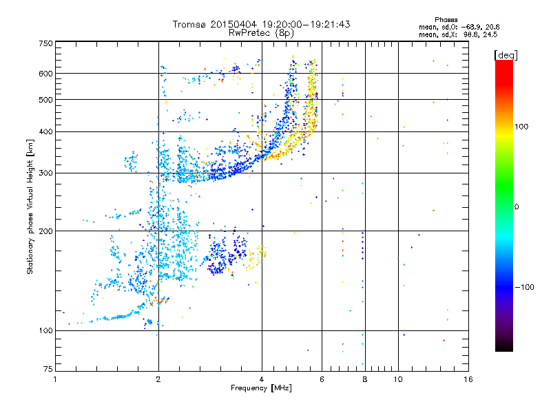Viewport: 551px width, 413px height.
Task: Click the x-axis '2' tick label
Action: (158, 379)
